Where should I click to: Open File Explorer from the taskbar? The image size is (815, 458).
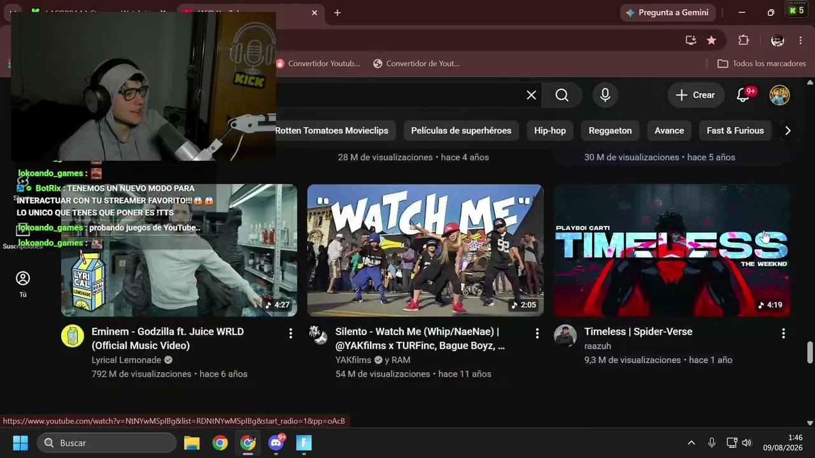click(x=192, y=443)
